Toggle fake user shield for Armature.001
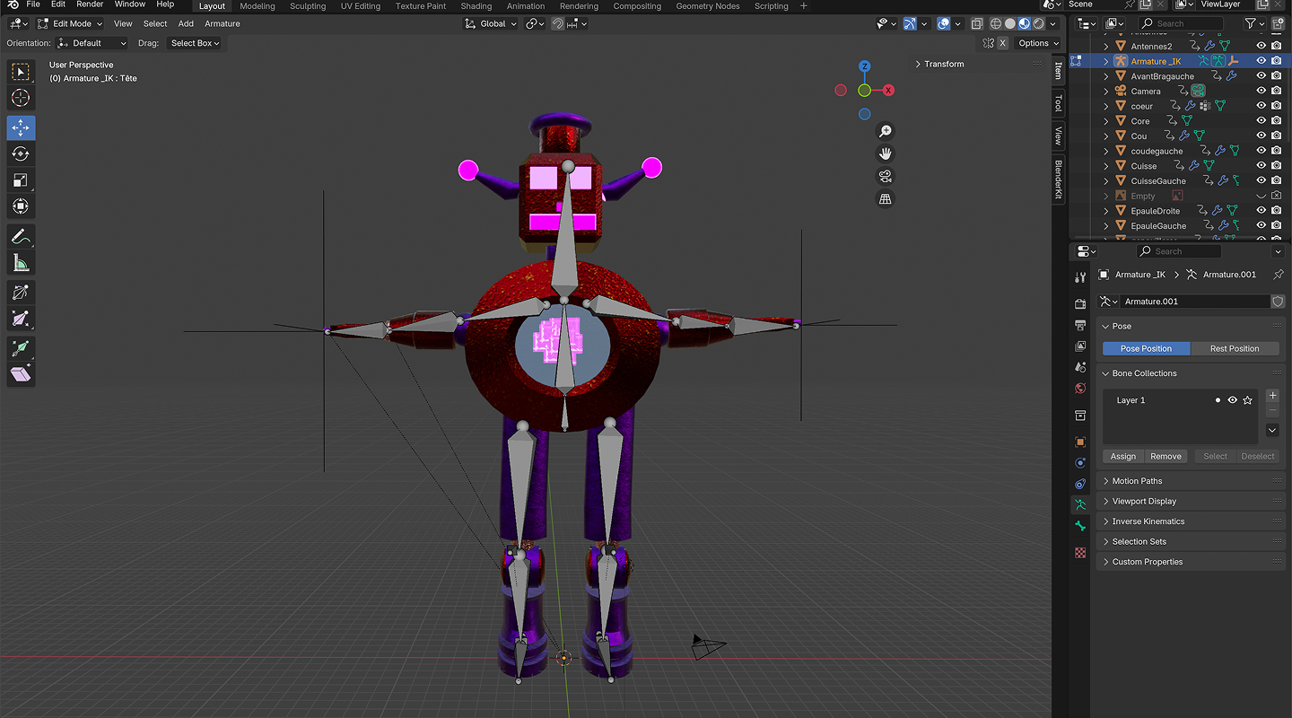Screen dimensions: 1292x718 (x=1279, y=302)
